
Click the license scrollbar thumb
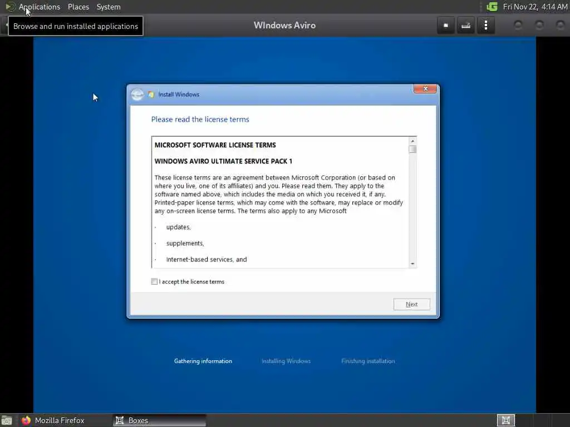point(412,149)
